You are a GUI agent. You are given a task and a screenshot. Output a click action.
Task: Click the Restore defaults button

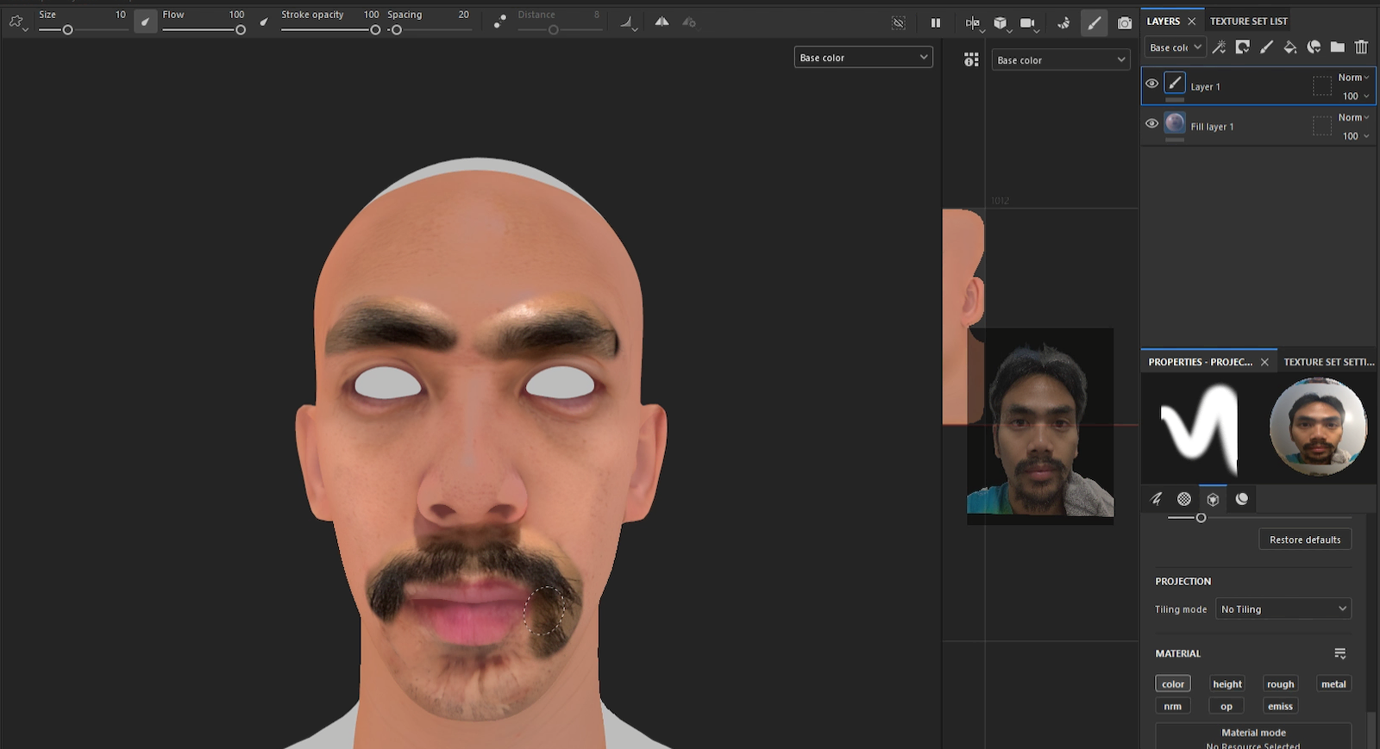click(1304, 540)
